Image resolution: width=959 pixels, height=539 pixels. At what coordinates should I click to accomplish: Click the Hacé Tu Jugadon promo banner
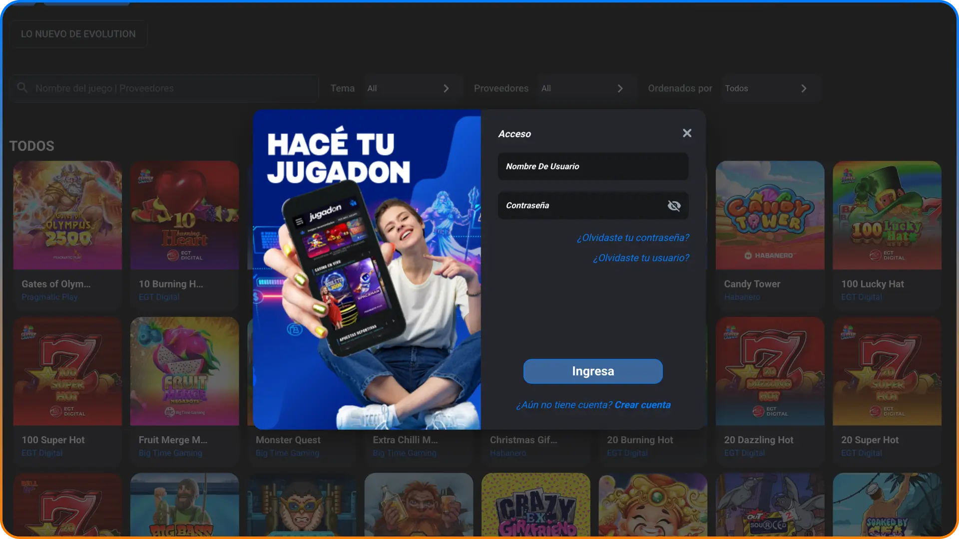(x=367, y=269)
